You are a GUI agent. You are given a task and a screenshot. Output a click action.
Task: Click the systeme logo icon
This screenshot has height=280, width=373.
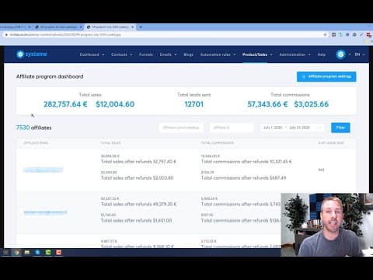pyautogui.click(x=20, y=54)
